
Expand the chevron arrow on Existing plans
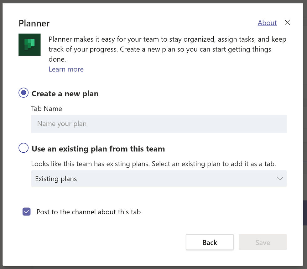280,179
